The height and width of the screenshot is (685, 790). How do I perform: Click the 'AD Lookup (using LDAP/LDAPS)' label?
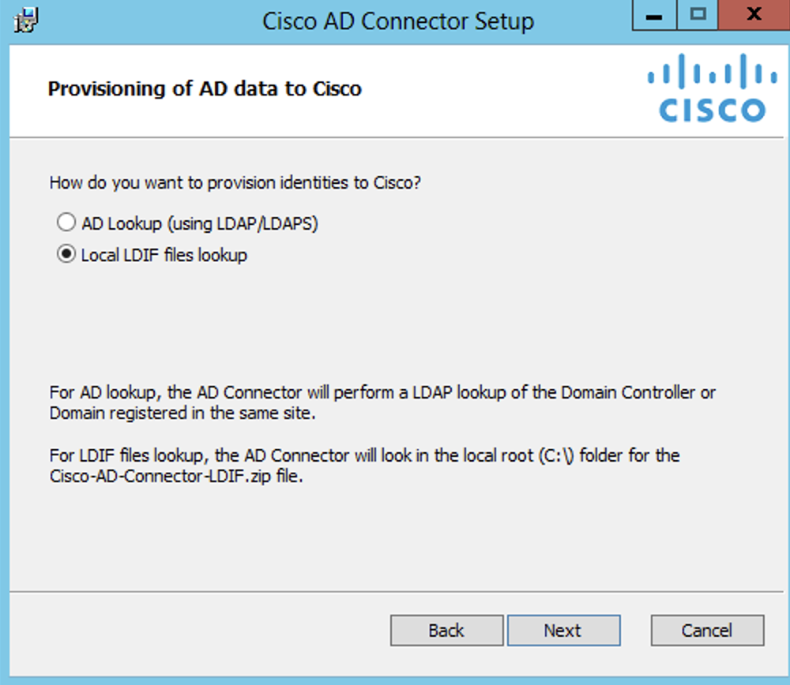click(200, 223)
